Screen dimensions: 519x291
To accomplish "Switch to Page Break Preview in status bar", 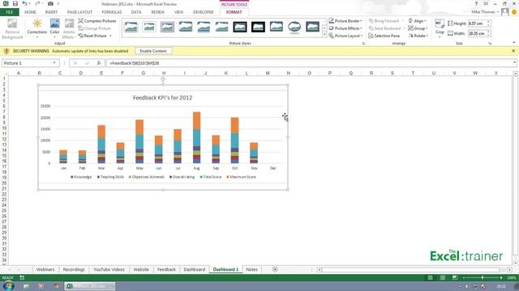I will (455, 278).
